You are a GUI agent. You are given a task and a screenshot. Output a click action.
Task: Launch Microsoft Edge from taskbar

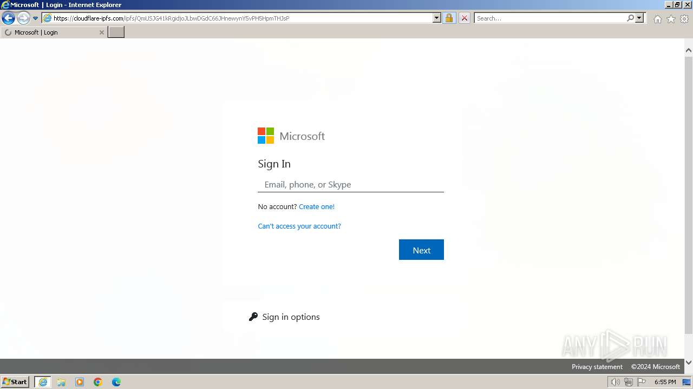point(116,382)
